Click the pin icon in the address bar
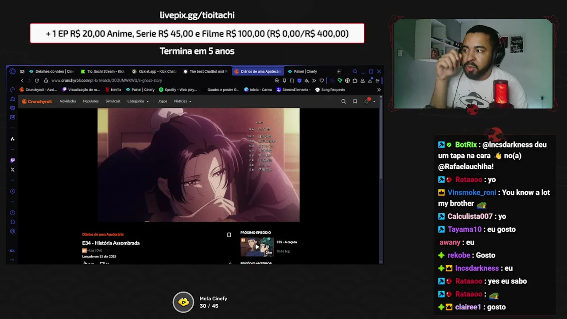Viewport: 567px width, 319px height. [x=284, y=81]
